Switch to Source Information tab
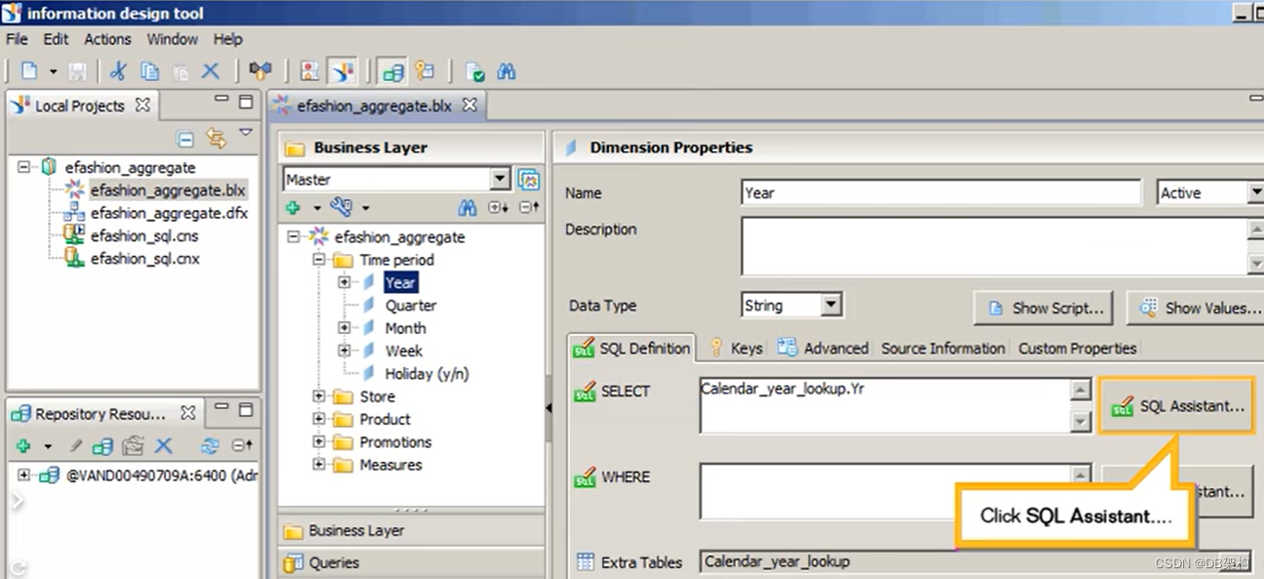The image size is (1264, 579). (943, 348)
